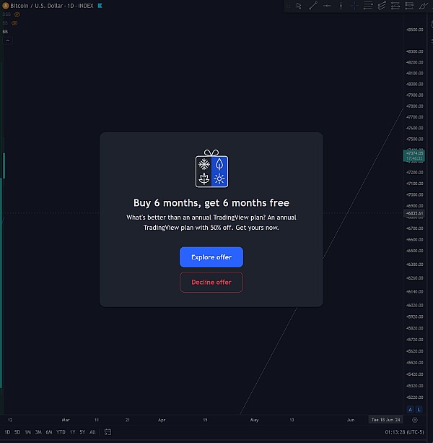Click the Explore offer button

point(211,257)
